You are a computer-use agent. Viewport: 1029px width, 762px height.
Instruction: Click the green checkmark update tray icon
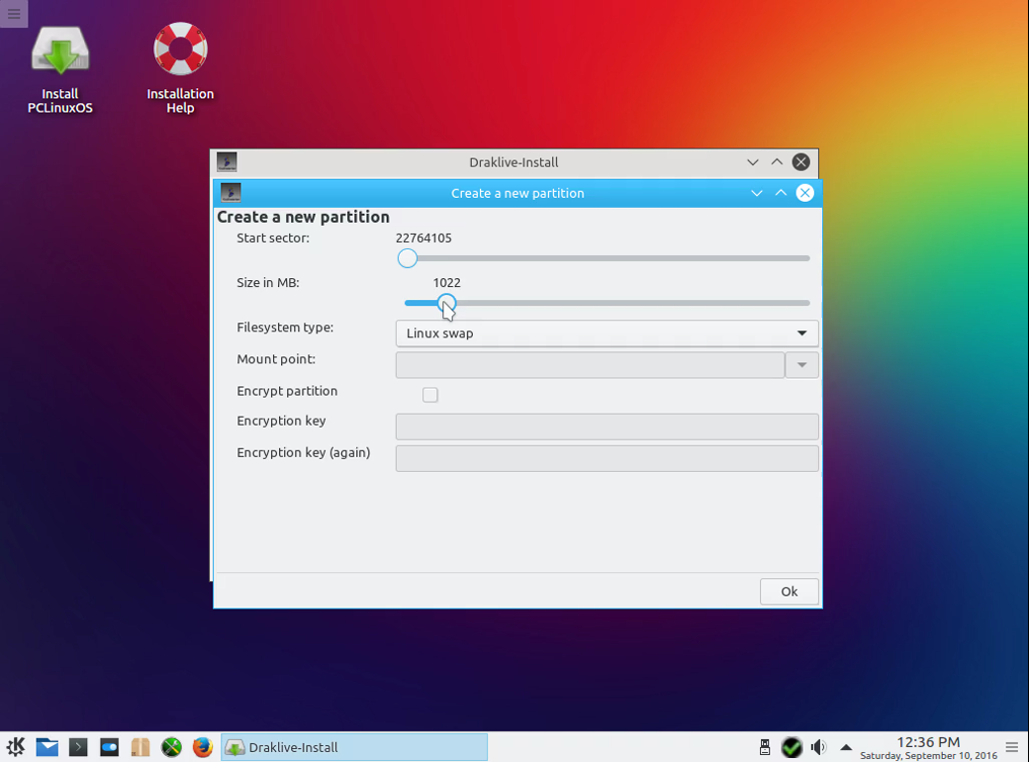(792, 747)
